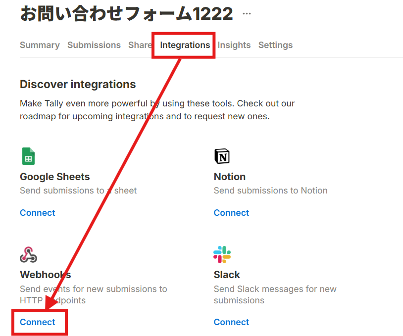Click 'Send submissions to Notion' description
The image size is (403, 336).
click(x=271, y=191)
